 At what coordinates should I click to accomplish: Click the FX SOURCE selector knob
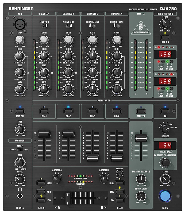tap(165, 129)
